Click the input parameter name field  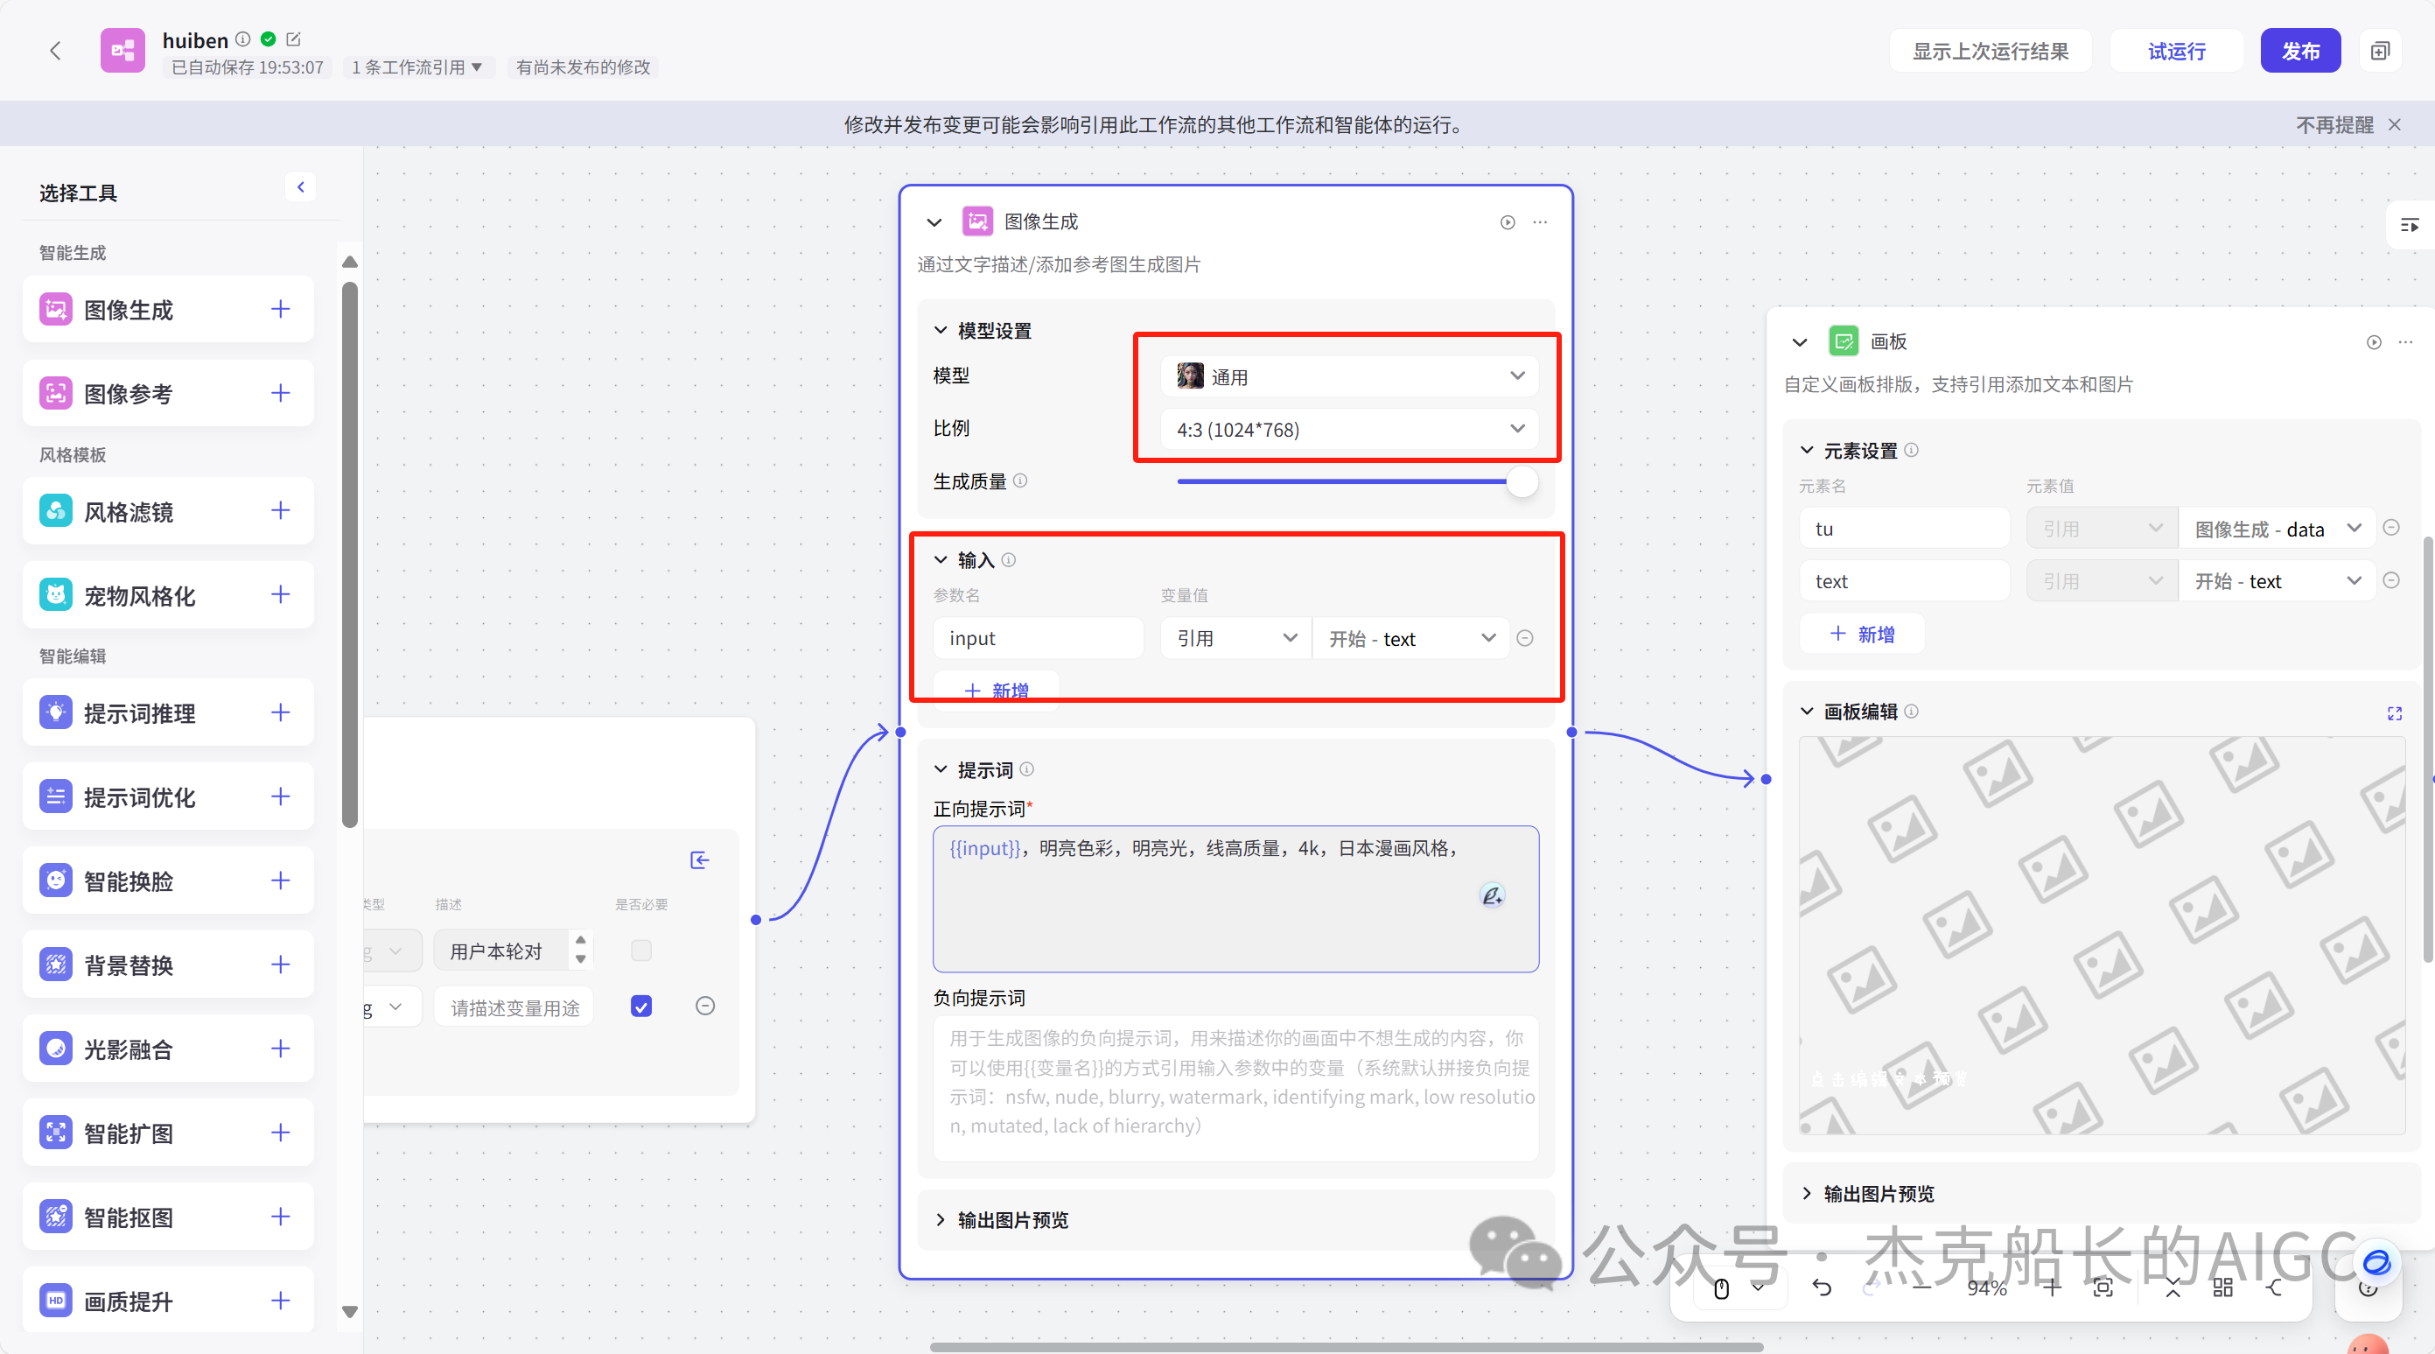pos(1037,637)
